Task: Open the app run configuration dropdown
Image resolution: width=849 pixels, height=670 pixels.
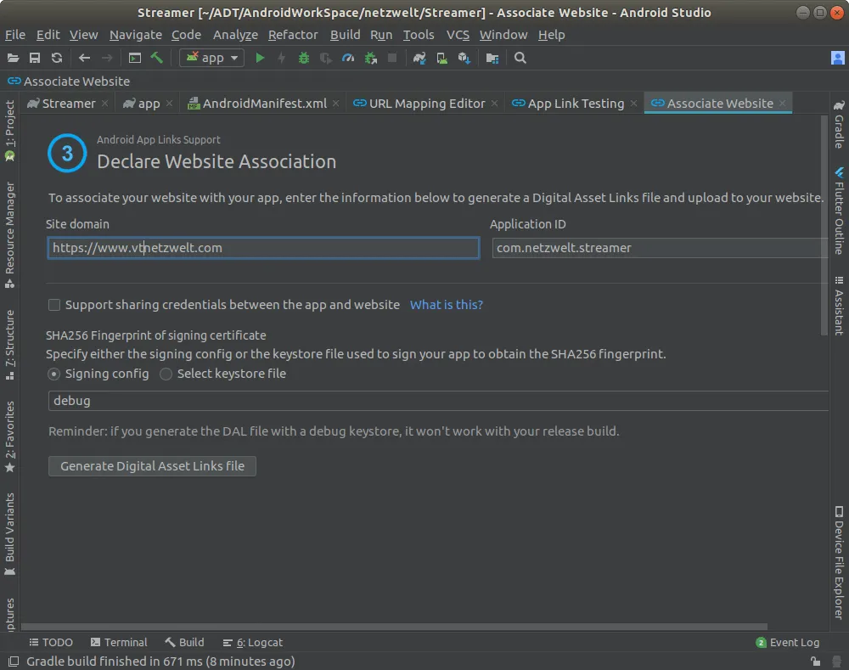Action: pos(211,58)
